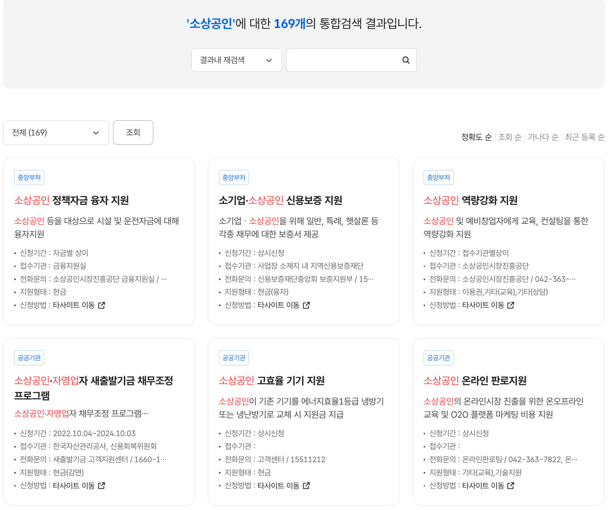Open the 전체 (169) filter dropdown

click(55, 133)
